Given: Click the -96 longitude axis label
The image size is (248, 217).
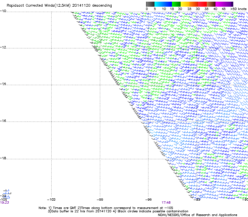Looking at the screenshot, I should click(148, 200).
